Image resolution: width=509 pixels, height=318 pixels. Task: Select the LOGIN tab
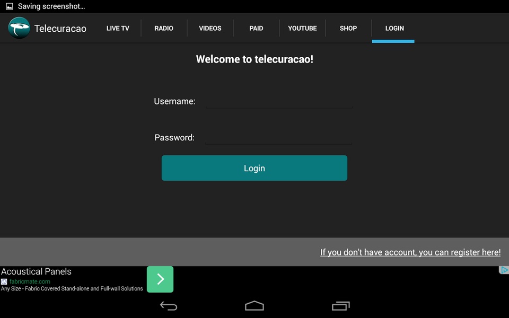(x=394, y=28)
